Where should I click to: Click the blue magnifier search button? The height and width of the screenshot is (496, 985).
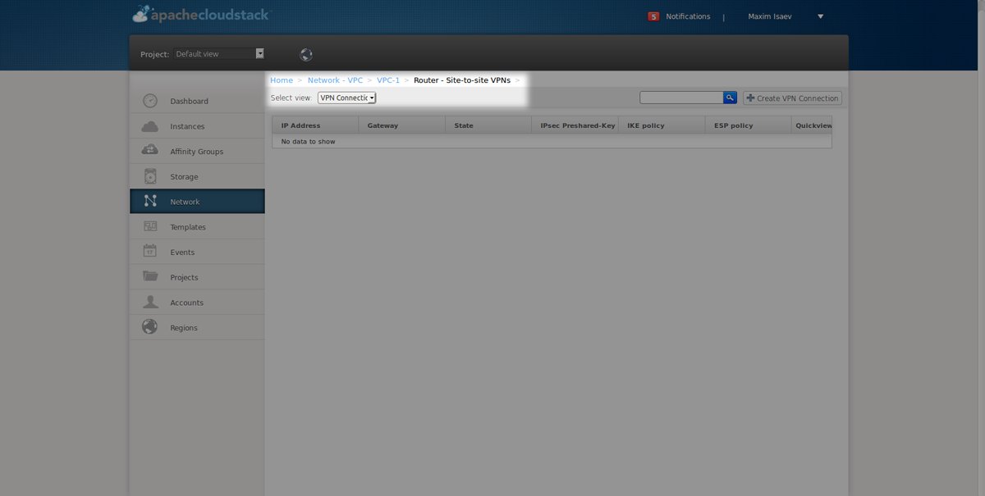[x=730, y=98]
